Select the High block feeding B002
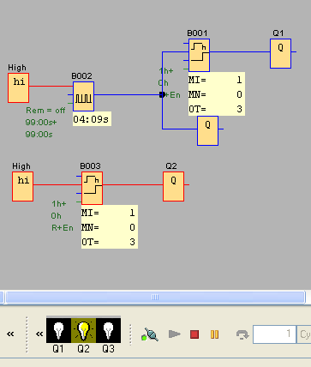311x367 pixels. (19, 87)
